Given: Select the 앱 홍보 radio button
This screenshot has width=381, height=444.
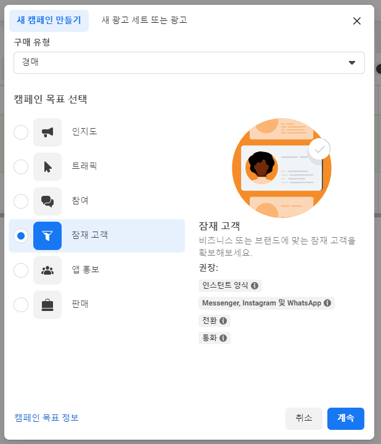Looking at the screenshot, I should tap(21, 270).
